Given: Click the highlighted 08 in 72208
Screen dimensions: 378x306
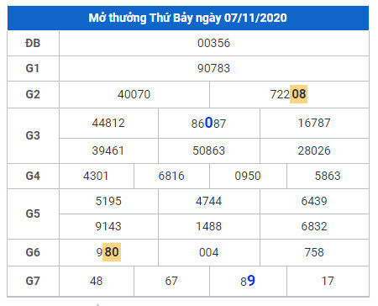Looking at the screenshot, I should click(298, 94).
